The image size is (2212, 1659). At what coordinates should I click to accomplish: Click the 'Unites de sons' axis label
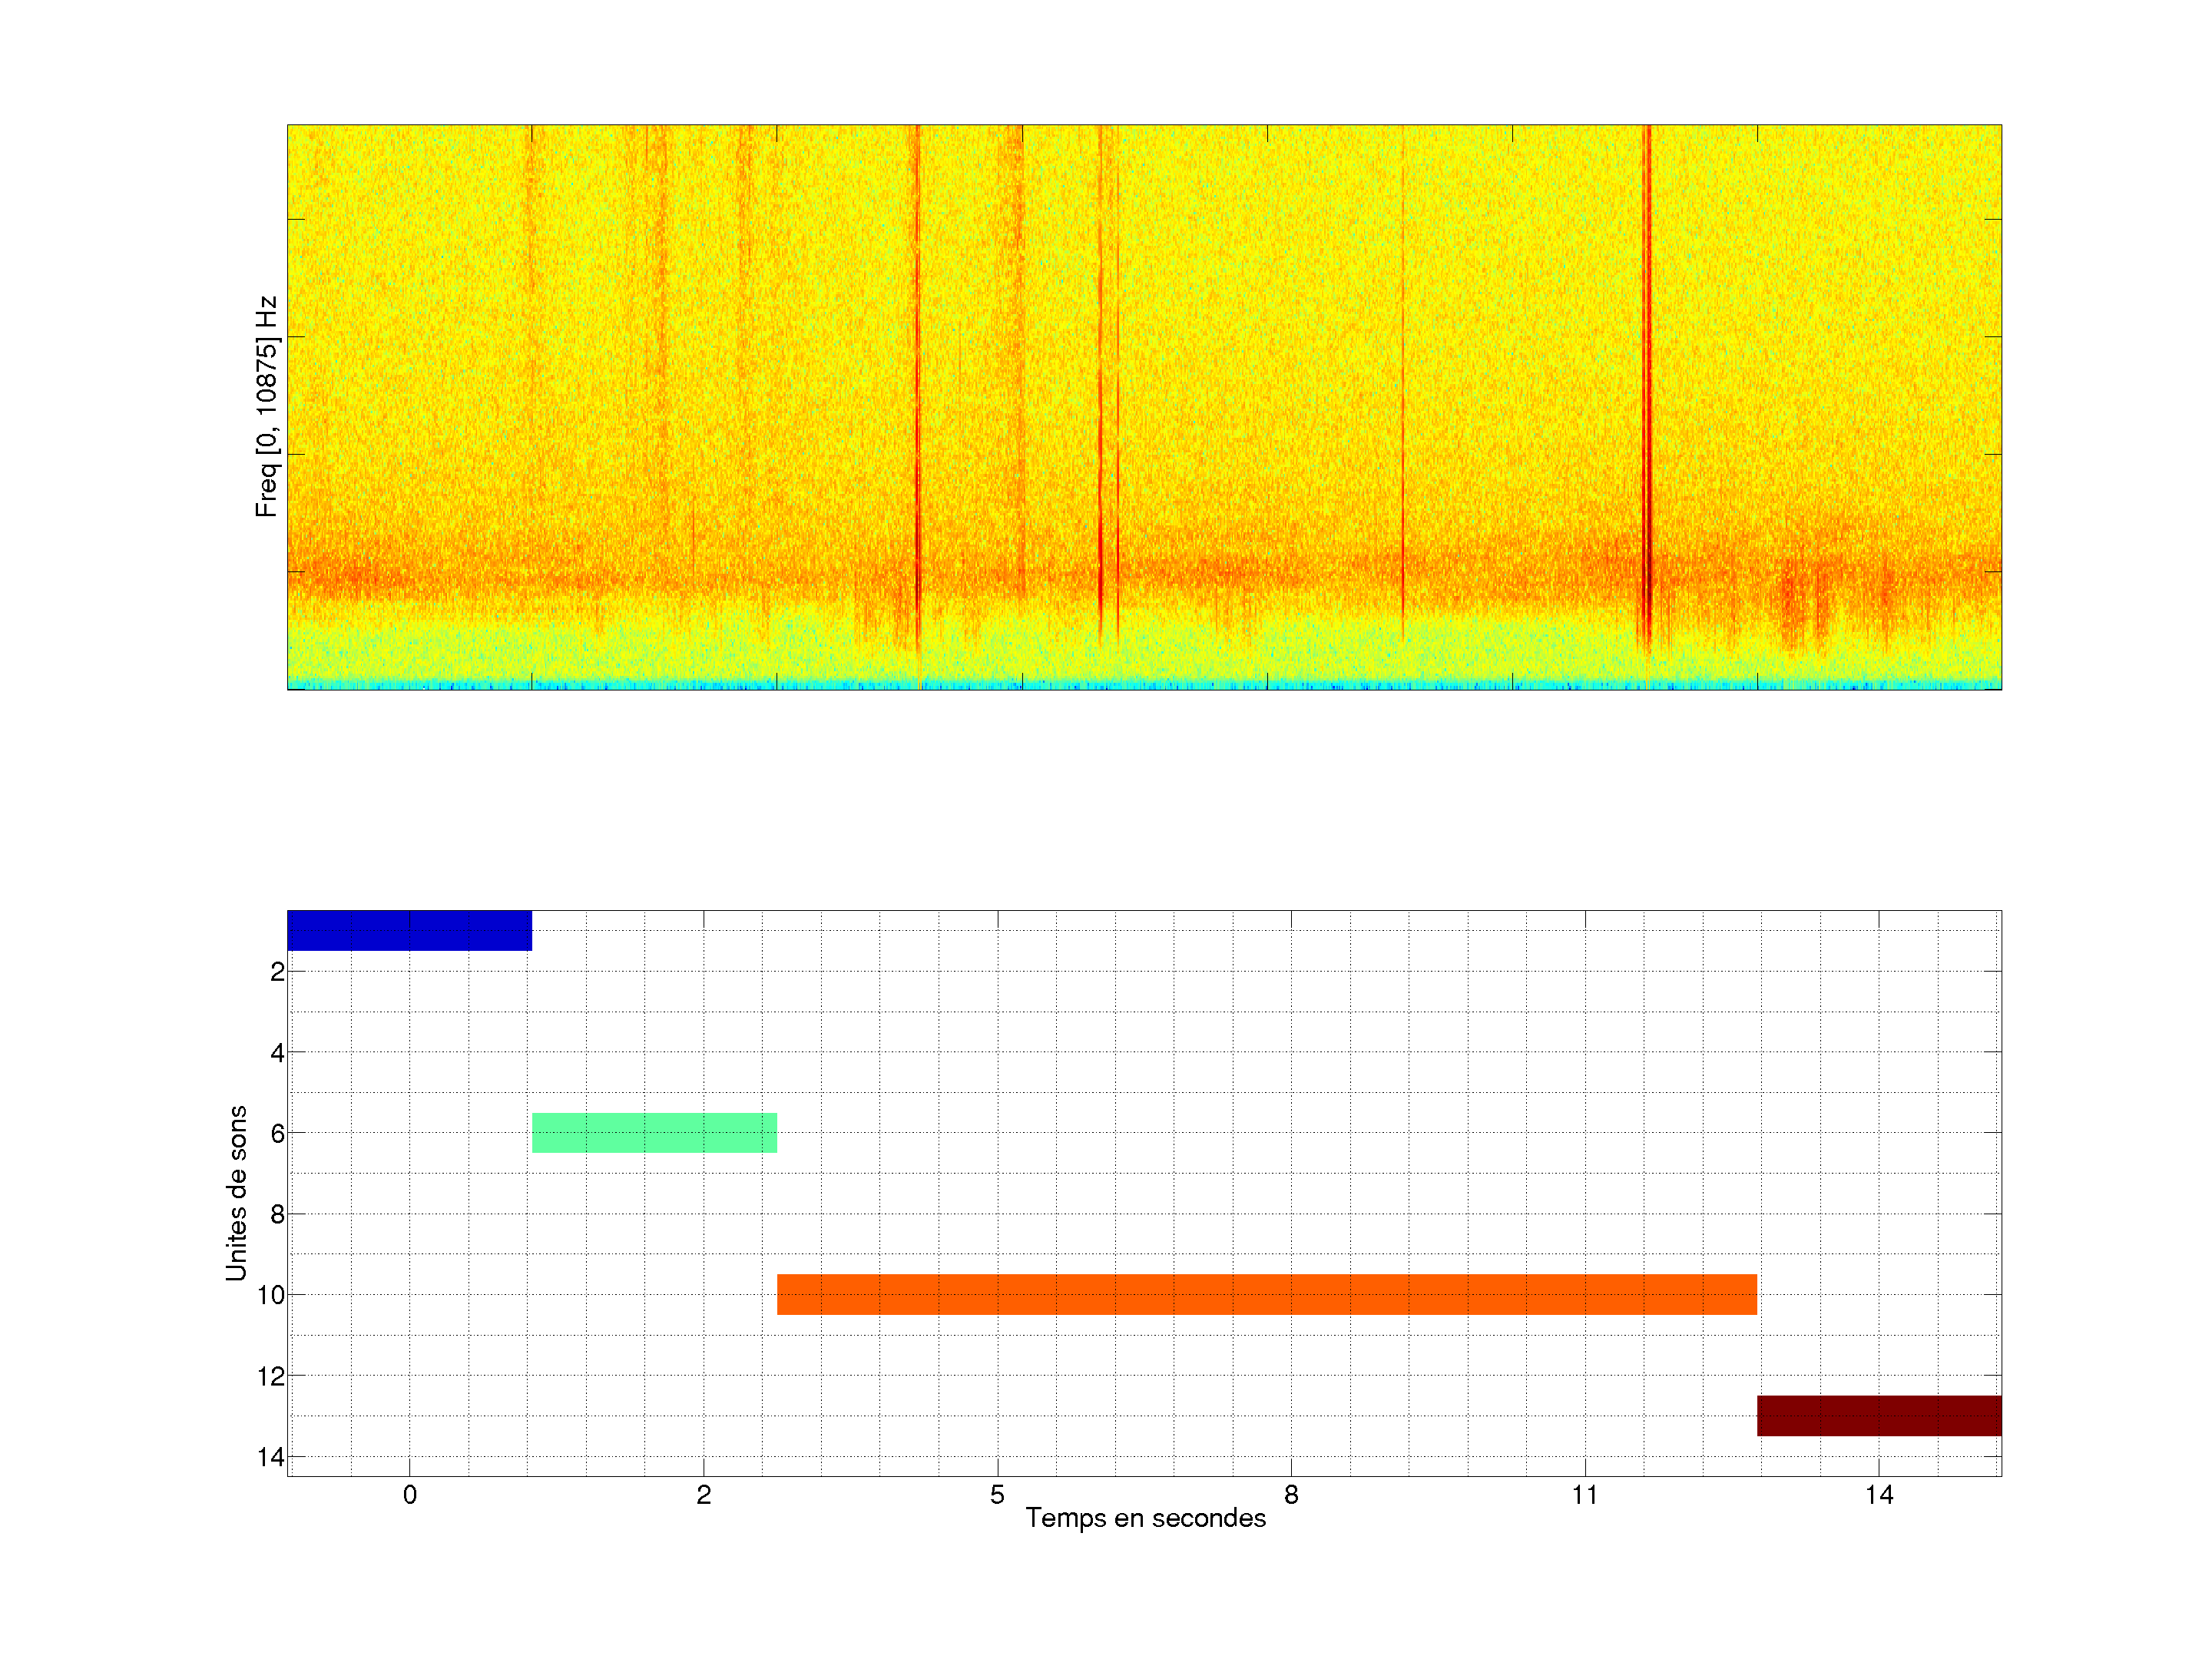pos(237,1193)
